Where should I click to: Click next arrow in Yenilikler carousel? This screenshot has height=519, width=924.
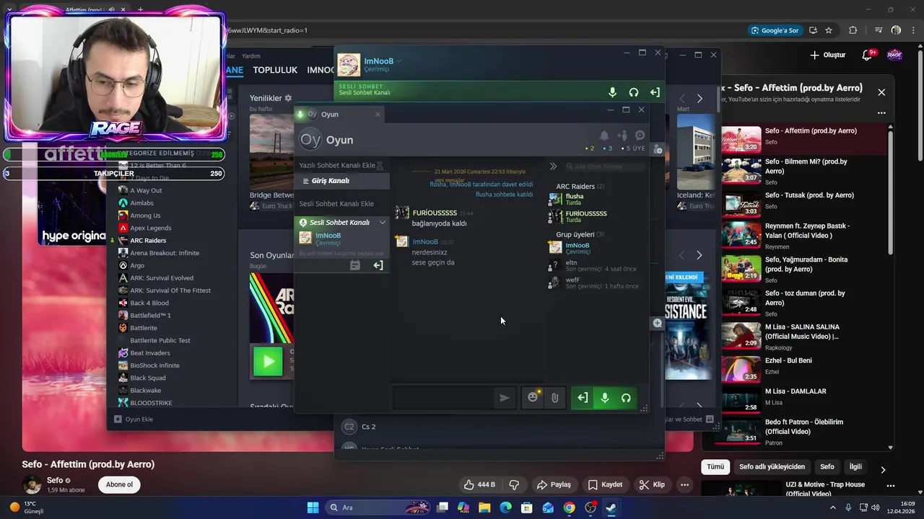[x=699, y=98]
